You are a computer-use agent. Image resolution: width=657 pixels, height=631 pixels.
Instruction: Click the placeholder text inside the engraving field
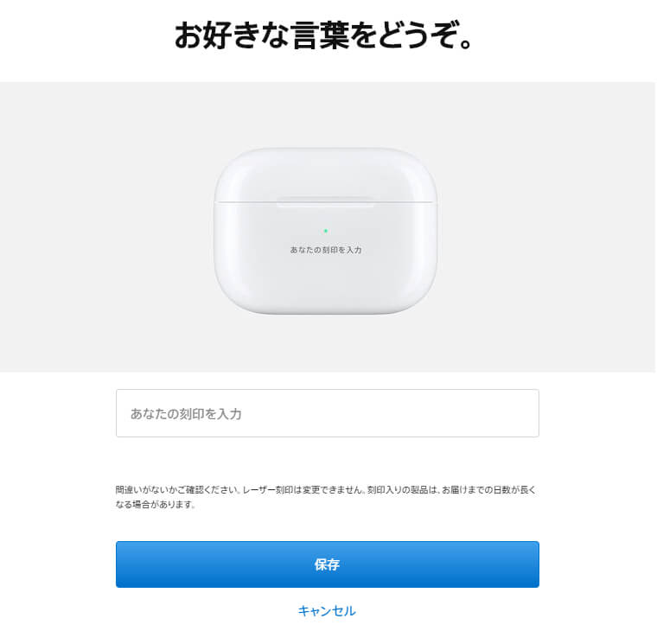pos(186,414)
